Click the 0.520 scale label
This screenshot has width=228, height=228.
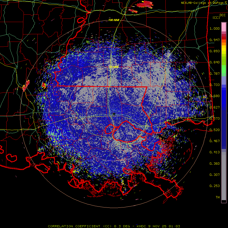tap(215, 130)
